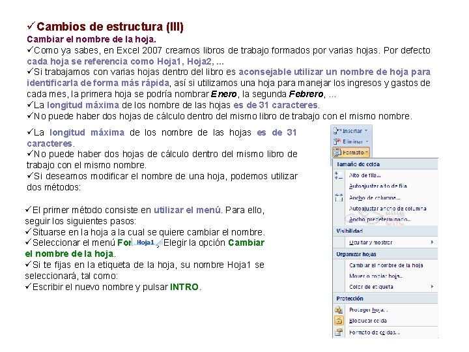
Task: Click the Formato button label
Action: coord(353,153)
